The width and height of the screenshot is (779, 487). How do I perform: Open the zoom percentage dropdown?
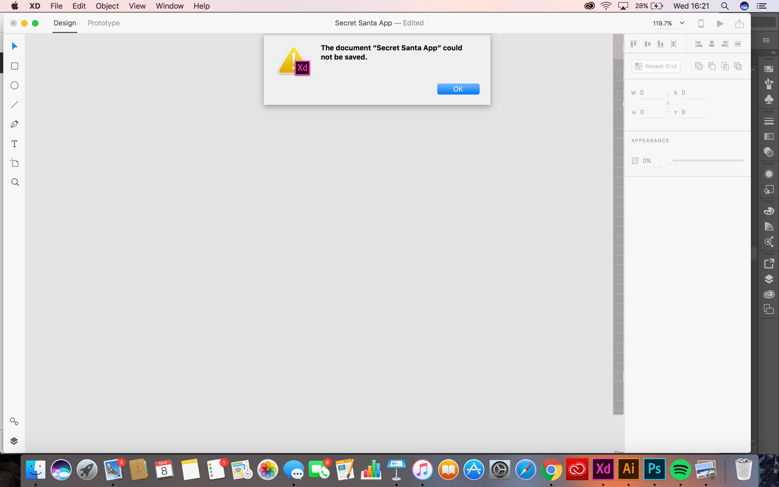pyautogui.click(x=682, y=23)
